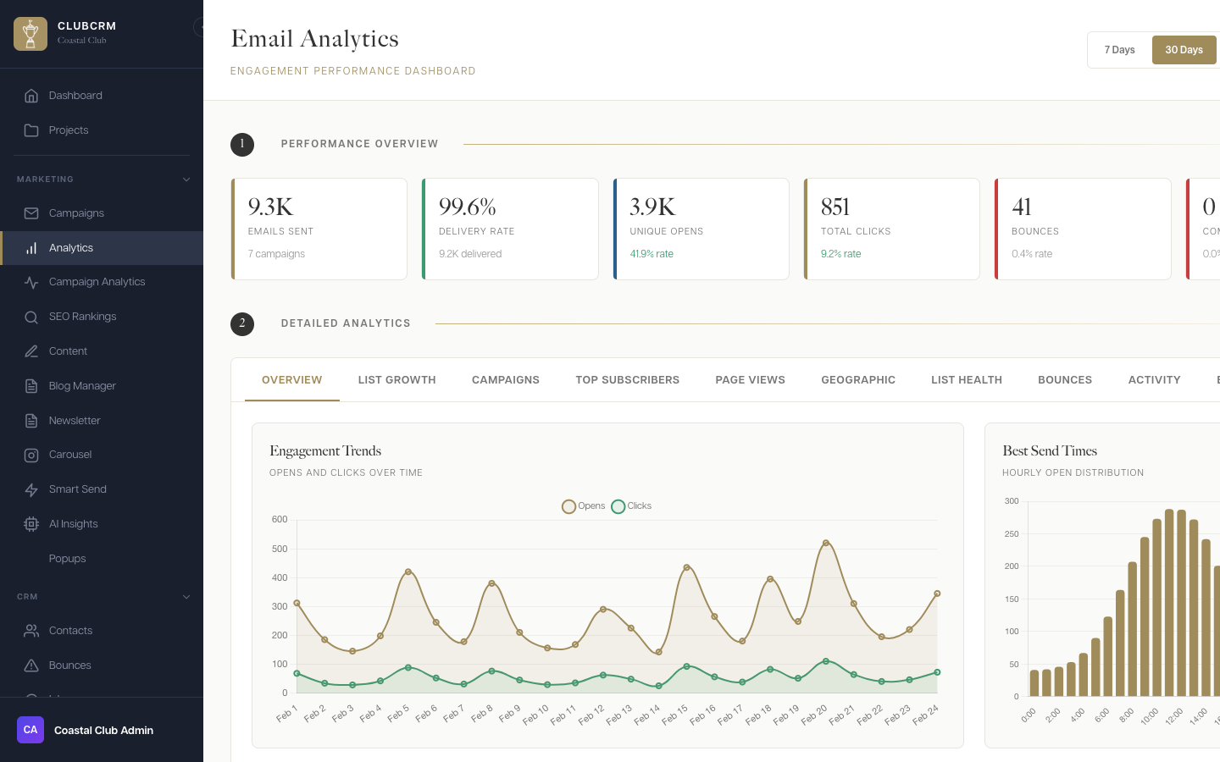Select the Analytics icon in sidebar
The width and height of the screenshot is (1220, 762).
pos(31,247)
